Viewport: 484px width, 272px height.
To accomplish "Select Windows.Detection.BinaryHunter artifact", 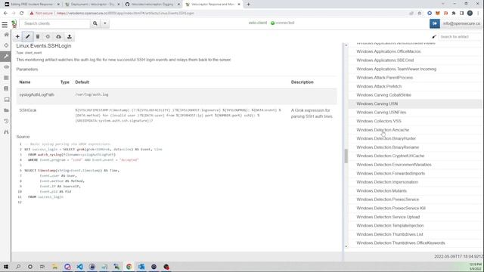I will [x=386, y=138].
